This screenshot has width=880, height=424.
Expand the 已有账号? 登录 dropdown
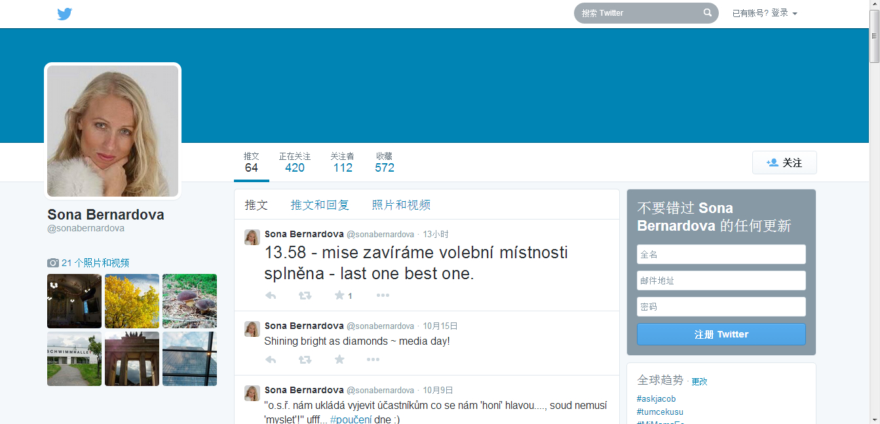point(765,13)
